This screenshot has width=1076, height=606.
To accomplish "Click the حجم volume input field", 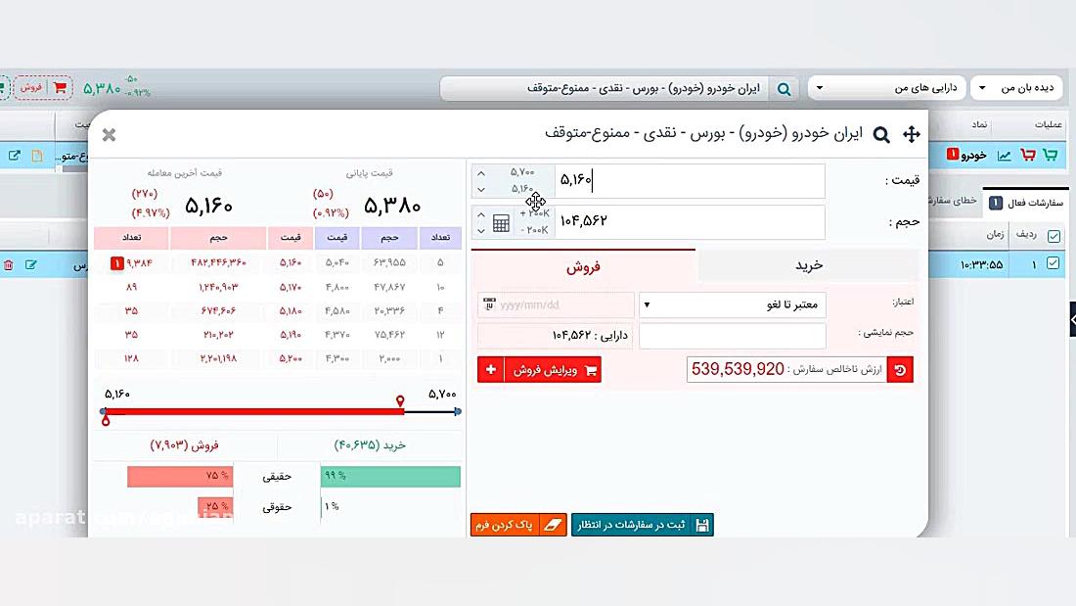I will (x=690, y=221).
